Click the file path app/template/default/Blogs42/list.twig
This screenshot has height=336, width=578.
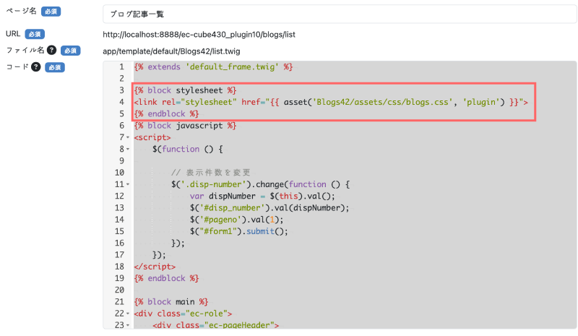pos(171,51)
